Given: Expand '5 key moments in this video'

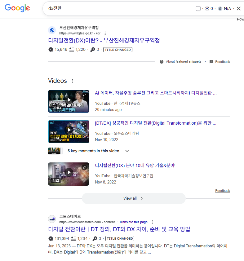Looking at the screenshot, I should pos(127,151).
